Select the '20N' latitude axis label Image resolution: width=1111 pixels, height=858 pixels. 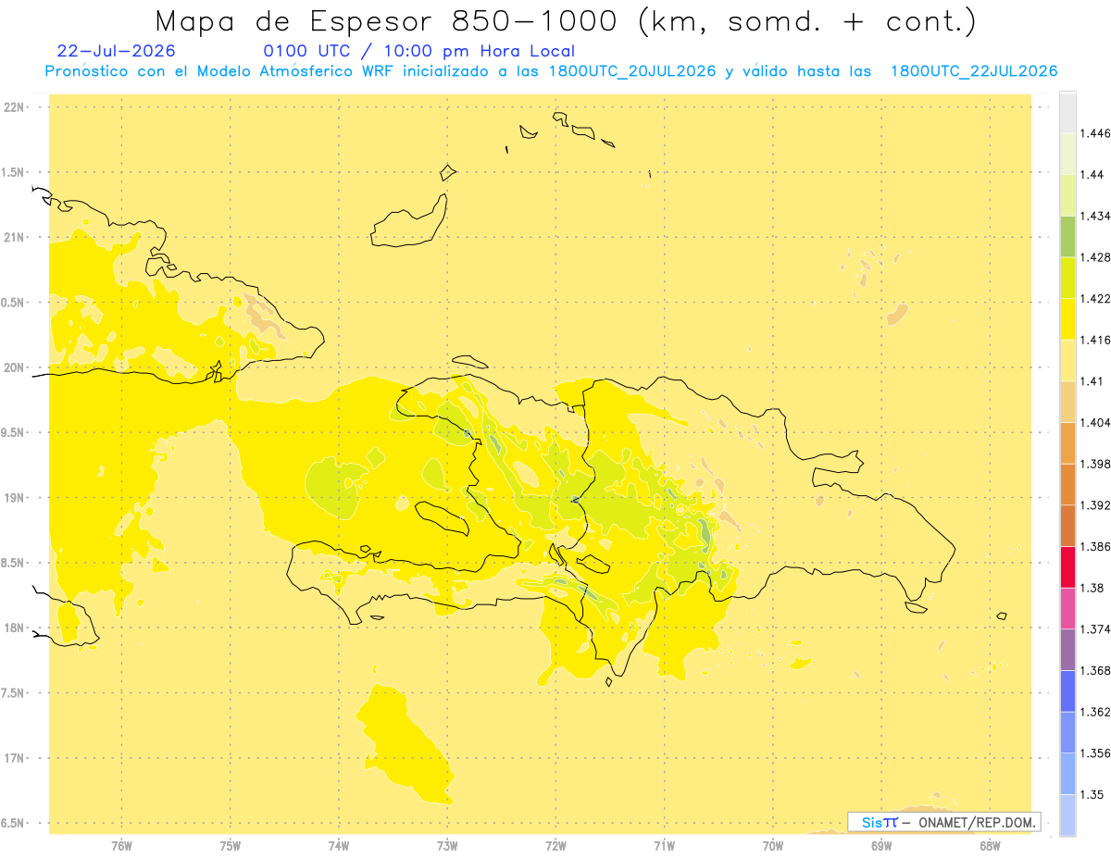[x=13, y=367]
